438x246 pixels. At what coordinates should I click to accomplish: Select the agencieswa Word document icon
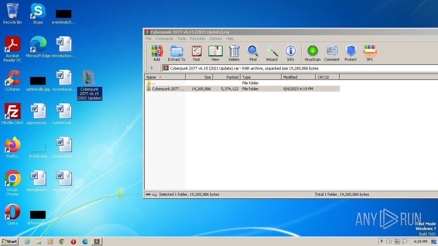[x=38, y=114]
